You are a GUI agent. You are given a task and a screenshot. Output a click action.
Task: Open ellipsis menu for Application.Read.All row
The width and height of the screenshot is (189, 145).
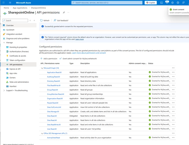pos(173,72)
